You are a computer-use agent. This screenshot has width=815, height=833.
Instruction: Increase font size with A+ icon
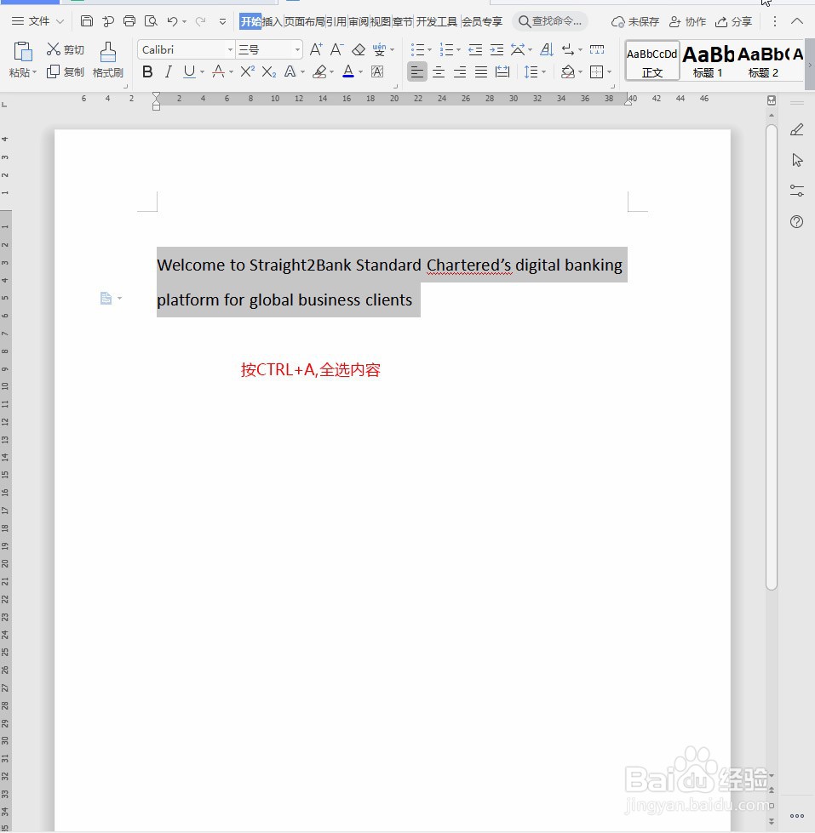[316, 49]
